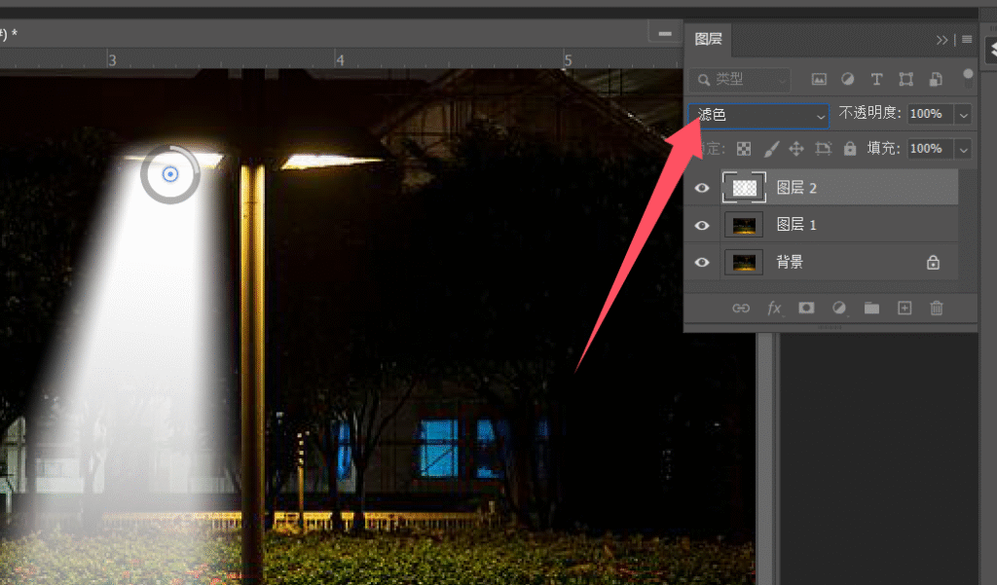Click the 图层 2 layer name
The image size is (997, 585).
796,188
